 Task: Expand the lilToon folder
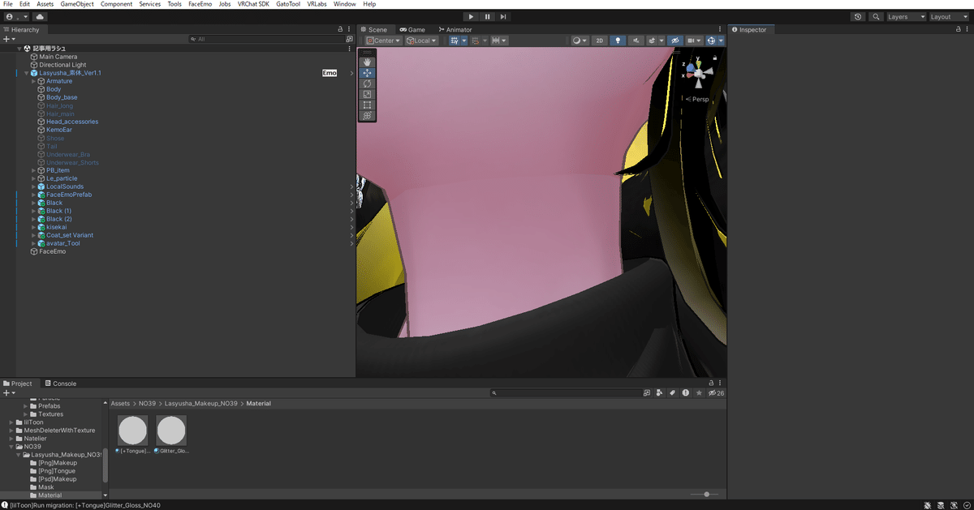pos(11,422)
